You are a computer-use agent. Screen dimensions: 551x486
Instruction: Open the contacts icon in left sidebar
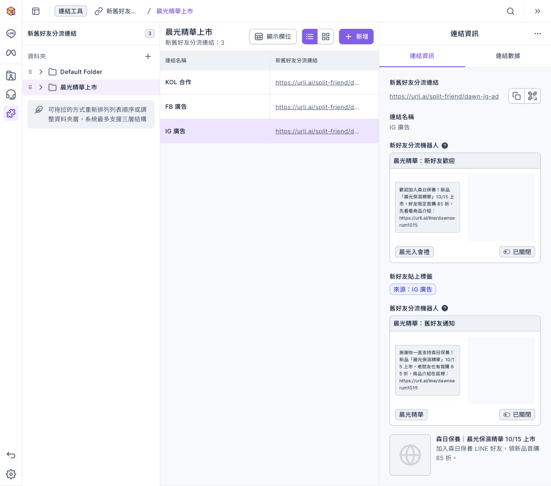[x=11, y=76]
